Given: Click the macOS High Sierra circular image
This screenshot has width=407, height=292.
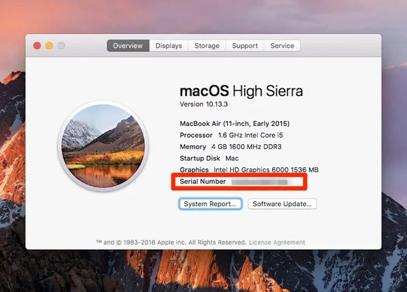Looking at the screenshot, I should tap(103, 146).
